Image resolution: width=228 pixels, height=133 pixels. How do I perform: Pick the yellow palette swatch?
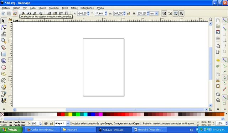[71, 115]
